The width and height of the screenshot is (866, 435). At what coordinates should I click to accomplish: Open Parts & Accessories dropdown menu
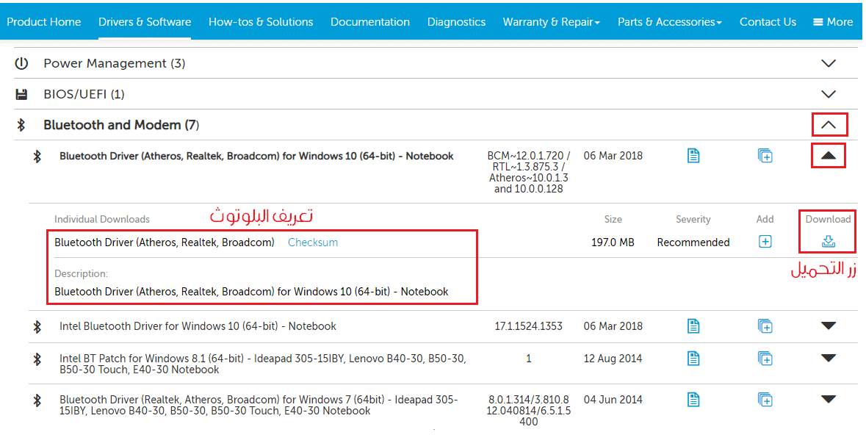[670, 22]
